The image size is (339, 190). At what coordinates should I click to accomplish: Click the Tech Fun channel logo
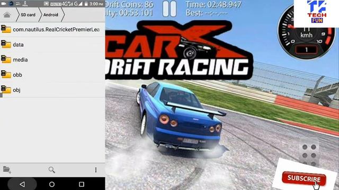pos(317,12)
